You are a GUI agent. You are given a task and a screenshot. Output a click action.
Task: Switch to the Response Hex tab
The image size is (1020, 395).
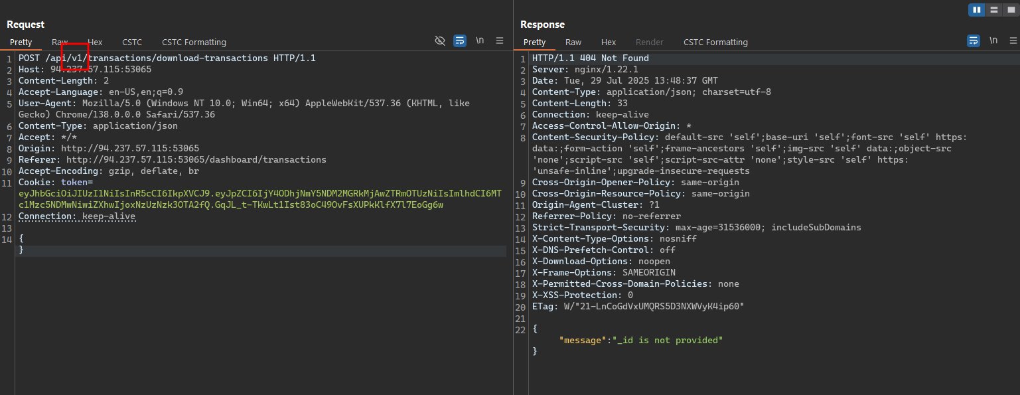(x=609, y=42)
